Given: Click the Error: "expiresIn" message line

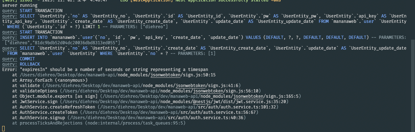Looking at the screenshot, I should click(x=105, y=70).
